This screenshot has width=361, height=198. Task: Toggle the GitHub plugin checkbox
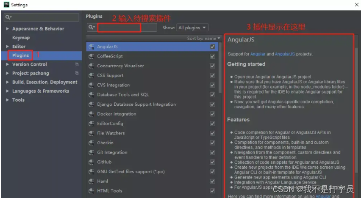213,162
